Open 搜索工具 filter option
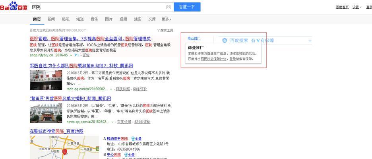Image resolution: width=372 pixels, height=159 pixels. click(x=165, y=30)
